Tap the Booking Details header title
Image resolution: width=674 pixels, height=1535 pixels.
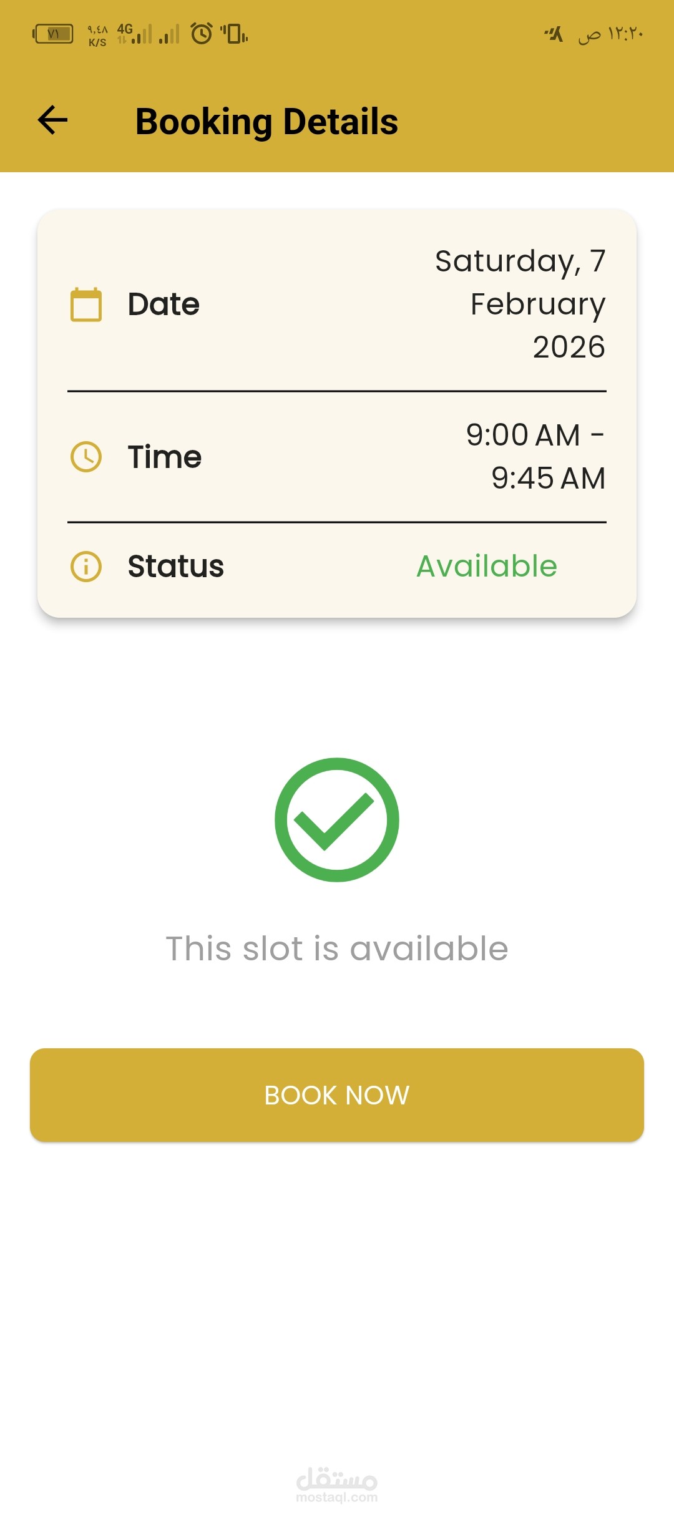266,121
